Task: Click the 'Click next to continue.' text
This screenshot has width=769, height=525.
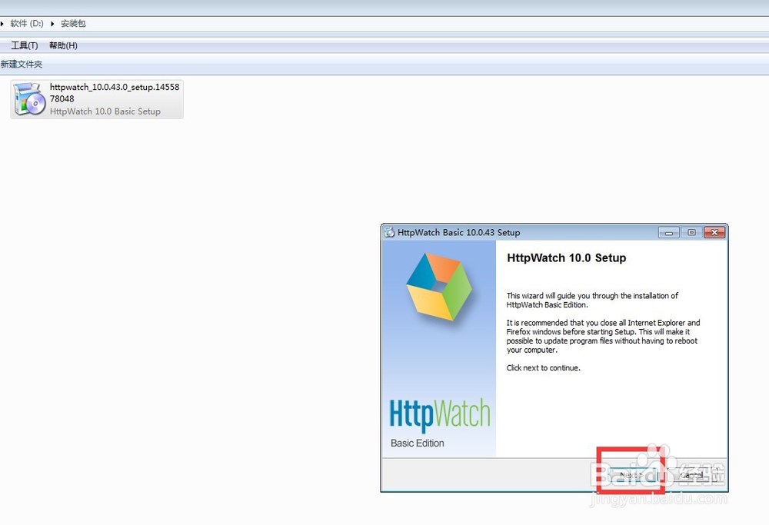Action: pos(544,367)
